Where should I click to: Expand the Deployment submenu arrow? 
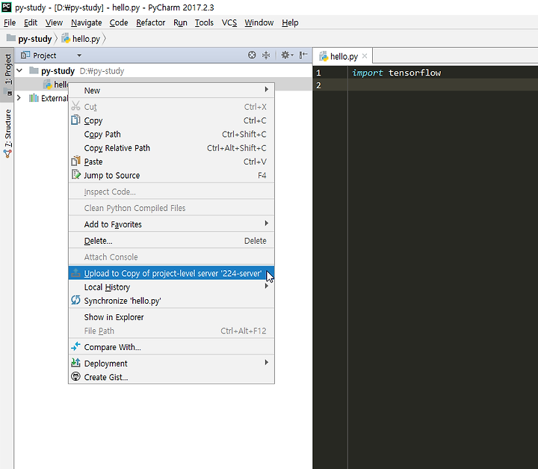click(266, 363)
